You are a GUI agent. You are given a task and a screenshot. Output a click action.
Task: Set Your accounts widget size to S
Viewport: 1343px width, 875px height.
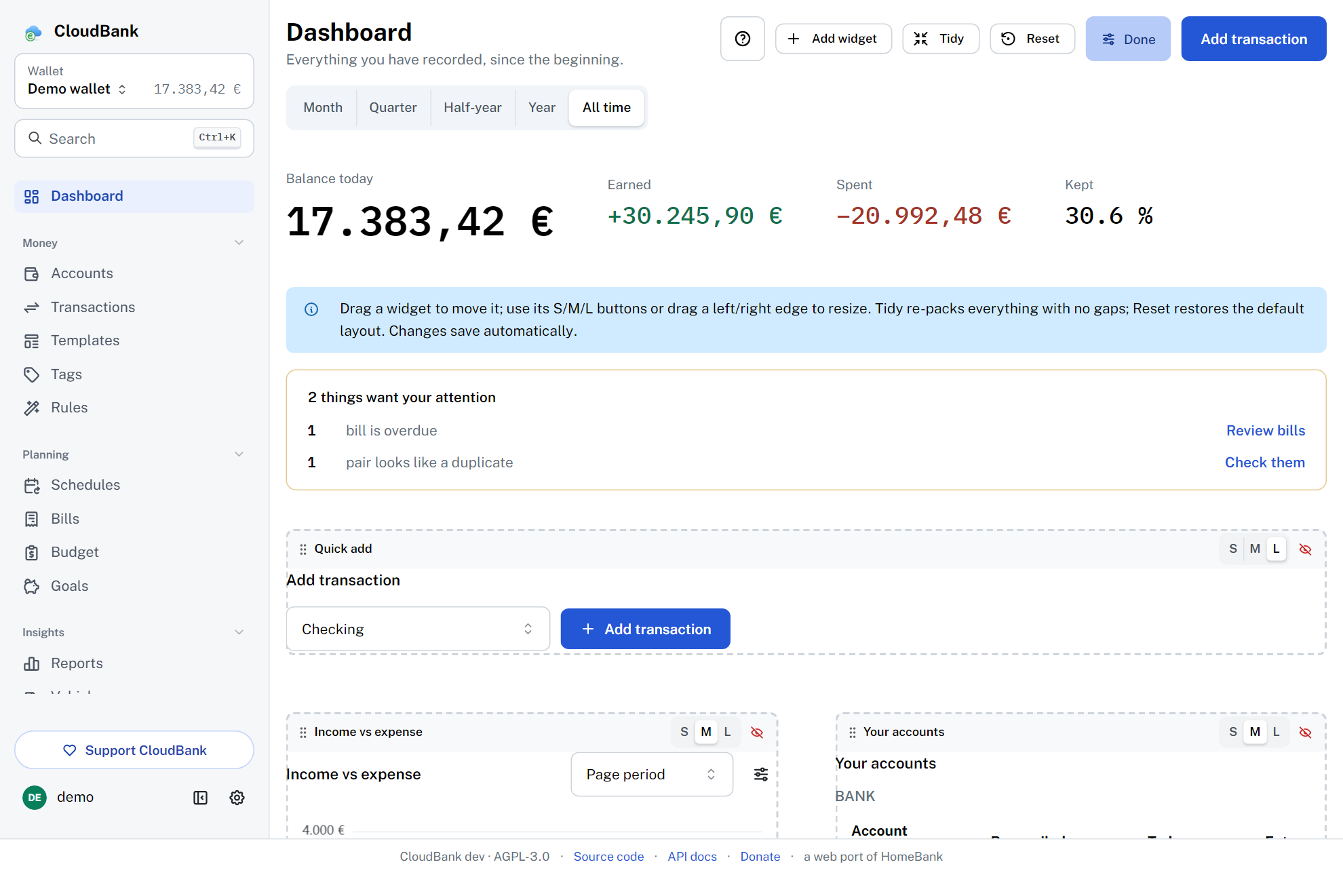pyautogui.click(x=1233, y=732)
